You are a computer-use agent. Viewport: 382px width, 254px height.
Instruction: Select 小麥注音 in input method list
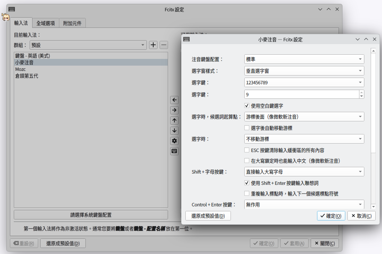(x=91, y=62)
